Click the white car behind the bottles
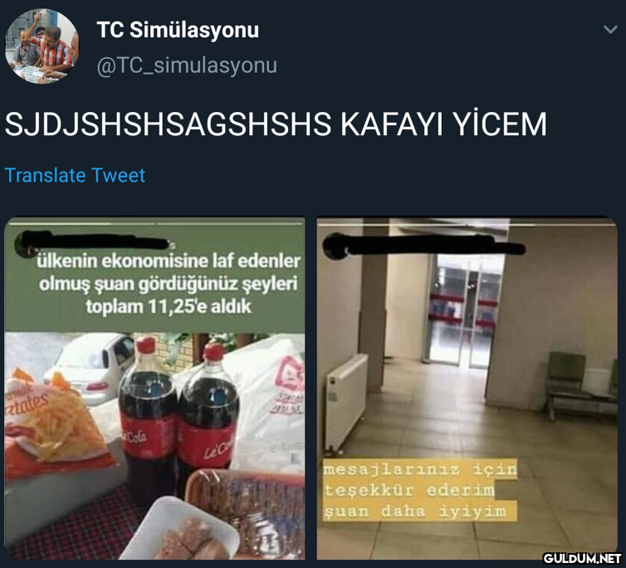The width and height of the screenshot is (626, 568). [x=91, y=369]
